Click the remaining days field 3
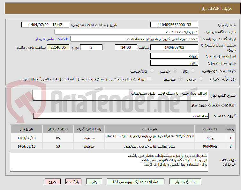The height and width of the screenshot is (190, 241). click(x=91, y=47)
